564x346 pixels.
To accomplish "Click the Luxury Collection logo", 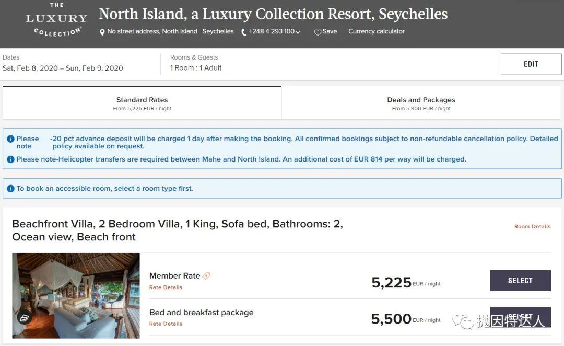I will pyautogui.click(x=56, y=20).
